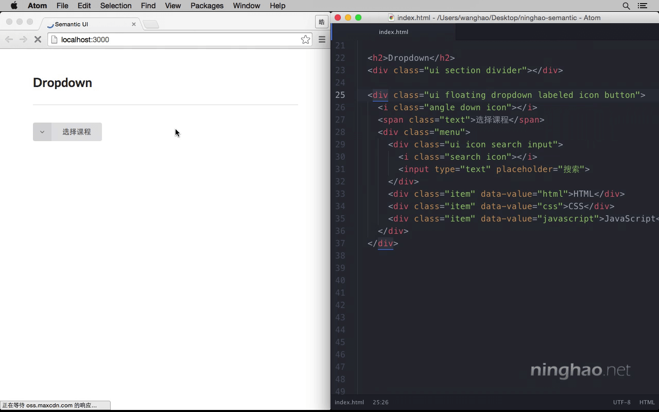Change the HTML grammar in status bar
This screenshot has height=412, width=659.
[x=647, y=402]
